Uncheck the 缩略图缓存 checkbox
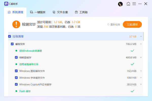The height and width of the screenshot is (101, 152). coord(16,57)
